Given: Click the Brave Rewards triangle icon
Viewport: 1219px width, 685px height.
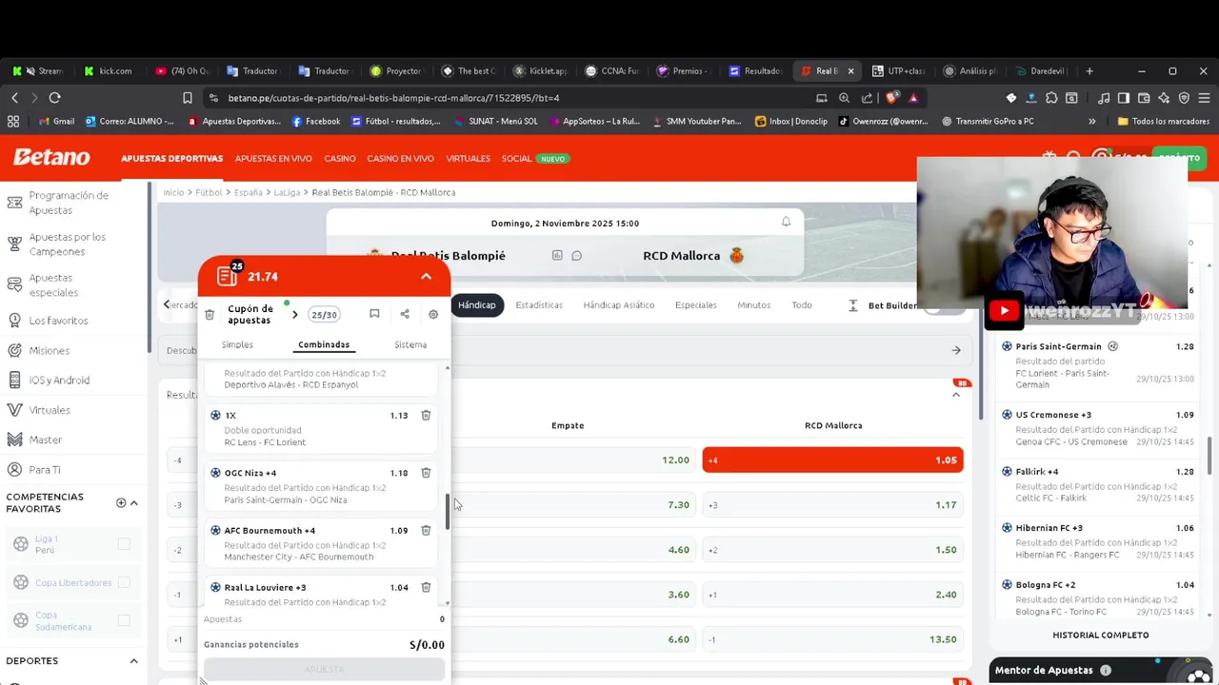Looking at the screenshot, I should point(913,97).
